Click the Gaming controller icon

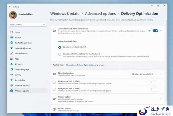12,75
